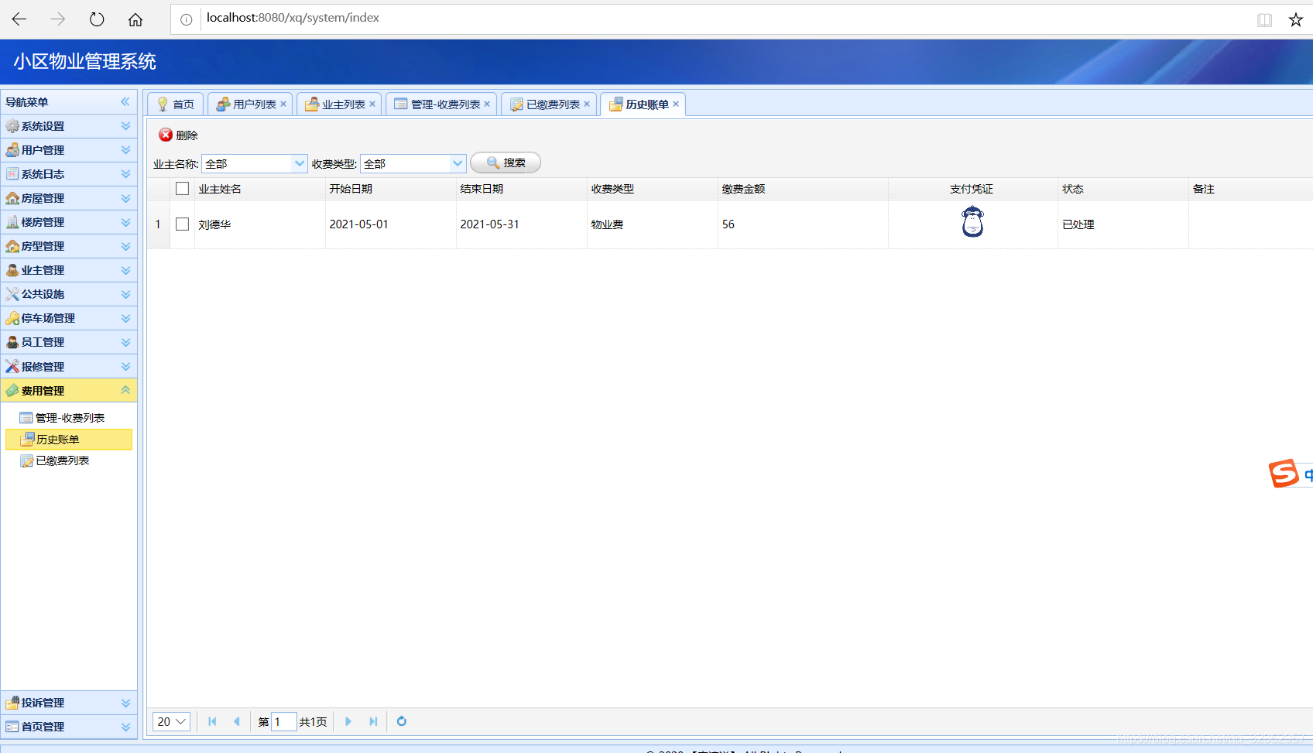1313x753 pixels.
Task: Close the 已缴费列表 tab
Action: coord(587,104)
